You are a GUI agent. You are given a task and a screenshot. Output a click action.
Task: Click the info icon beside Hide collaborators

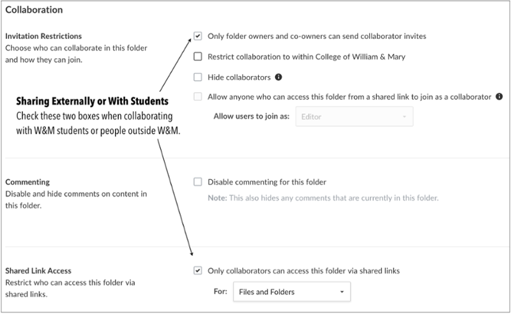pos(278,77)
